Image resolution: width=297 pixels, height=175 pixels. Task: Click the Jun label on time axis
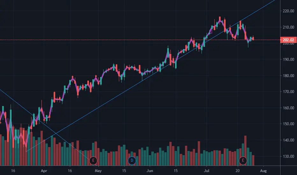pyautogui.click(x=150, y=171)
